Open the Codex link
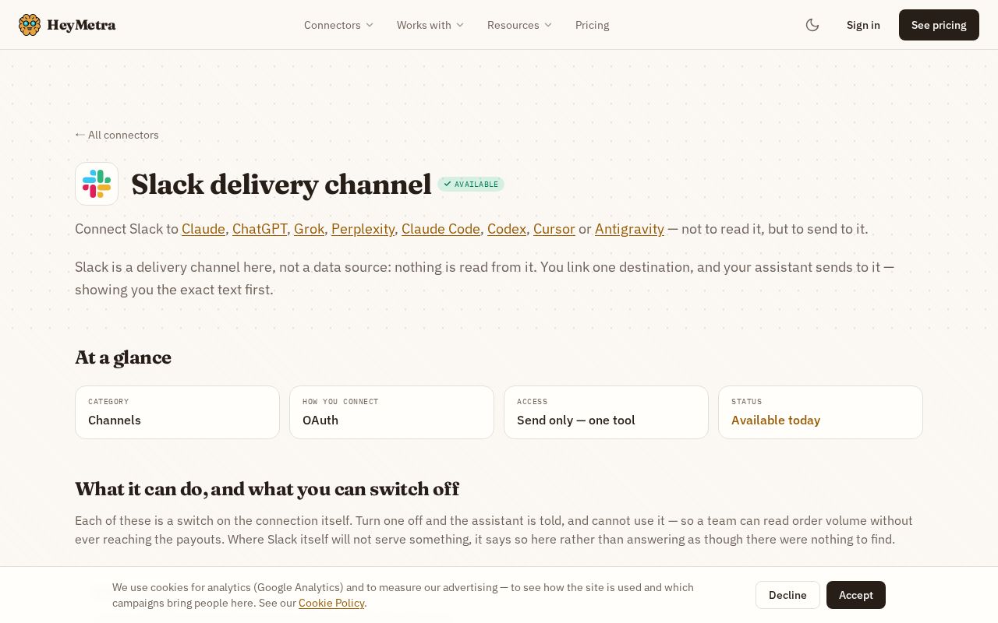The width and height of the screenshot is (998, 623). [507, 229]
